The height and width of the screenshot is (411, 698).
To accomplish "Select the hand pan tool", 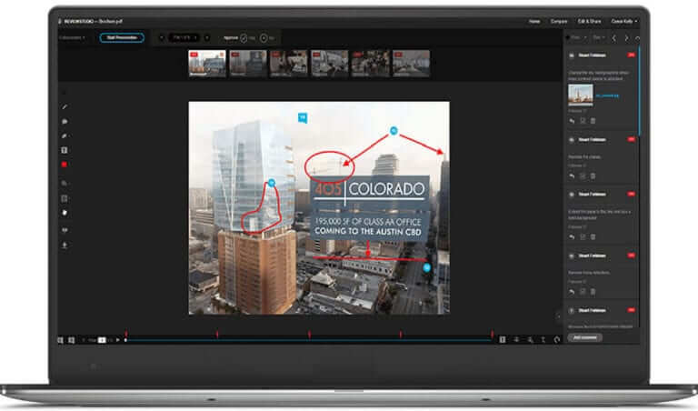I will pyautogui.click(x=65, y=212).
